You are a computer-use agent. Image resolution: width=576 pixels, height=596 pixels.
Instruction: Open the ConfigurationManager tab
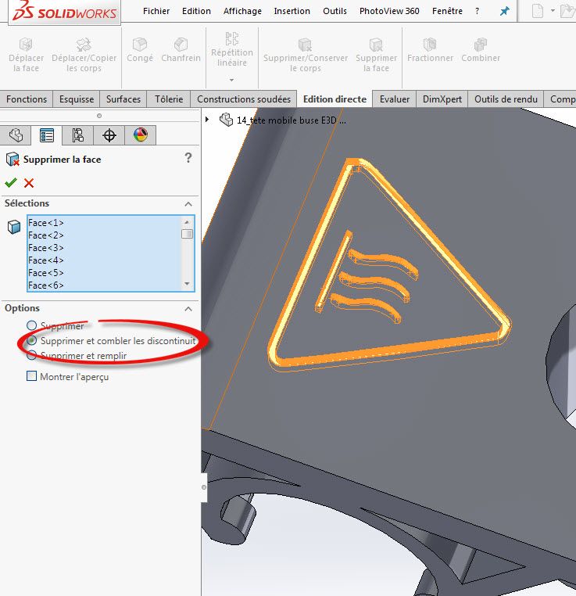pos(78,135)
